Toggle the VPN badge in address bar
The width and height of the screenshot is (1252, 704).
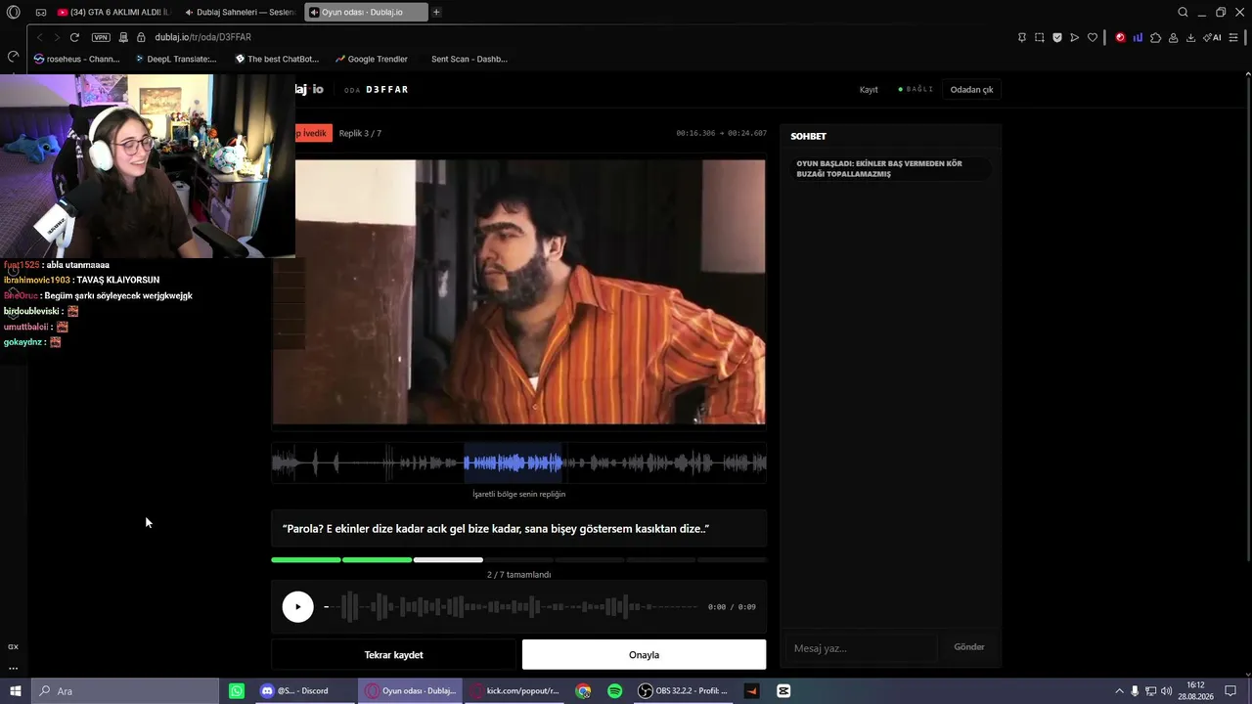(x=101, y=37)
